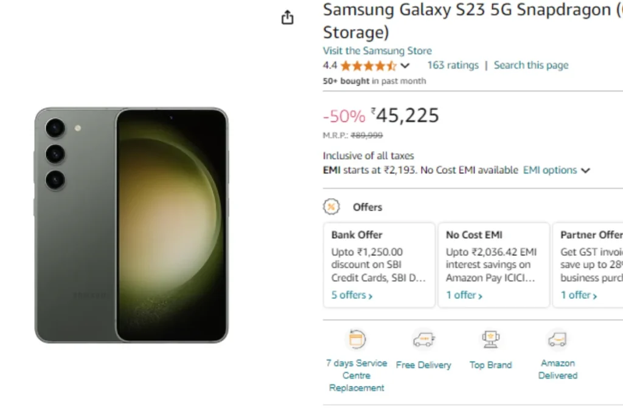Click the Top Brand trophy icon
Screen dimensions: 623x415
491,339
